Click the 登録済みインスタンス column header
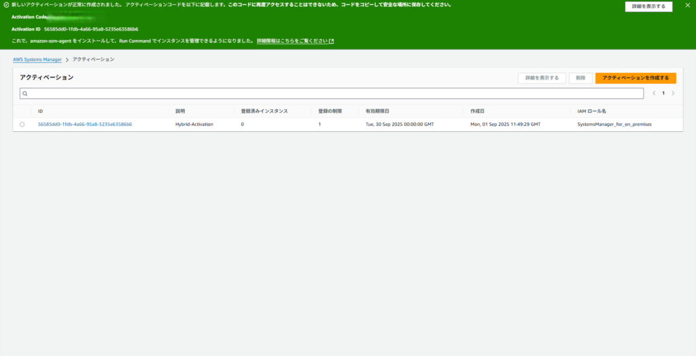The width and height of the screenshot is (696, 356). click(264, 111)
